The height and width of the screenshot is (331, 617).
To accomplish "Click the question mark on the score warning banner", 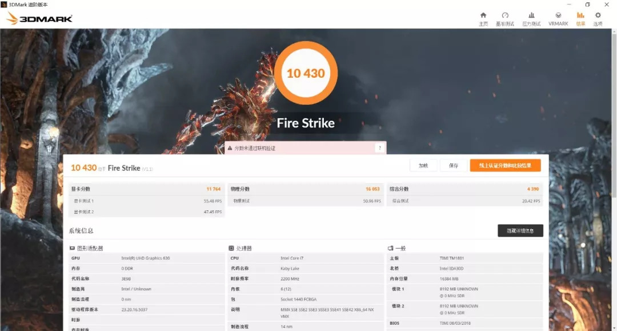I will pos(379,147).
